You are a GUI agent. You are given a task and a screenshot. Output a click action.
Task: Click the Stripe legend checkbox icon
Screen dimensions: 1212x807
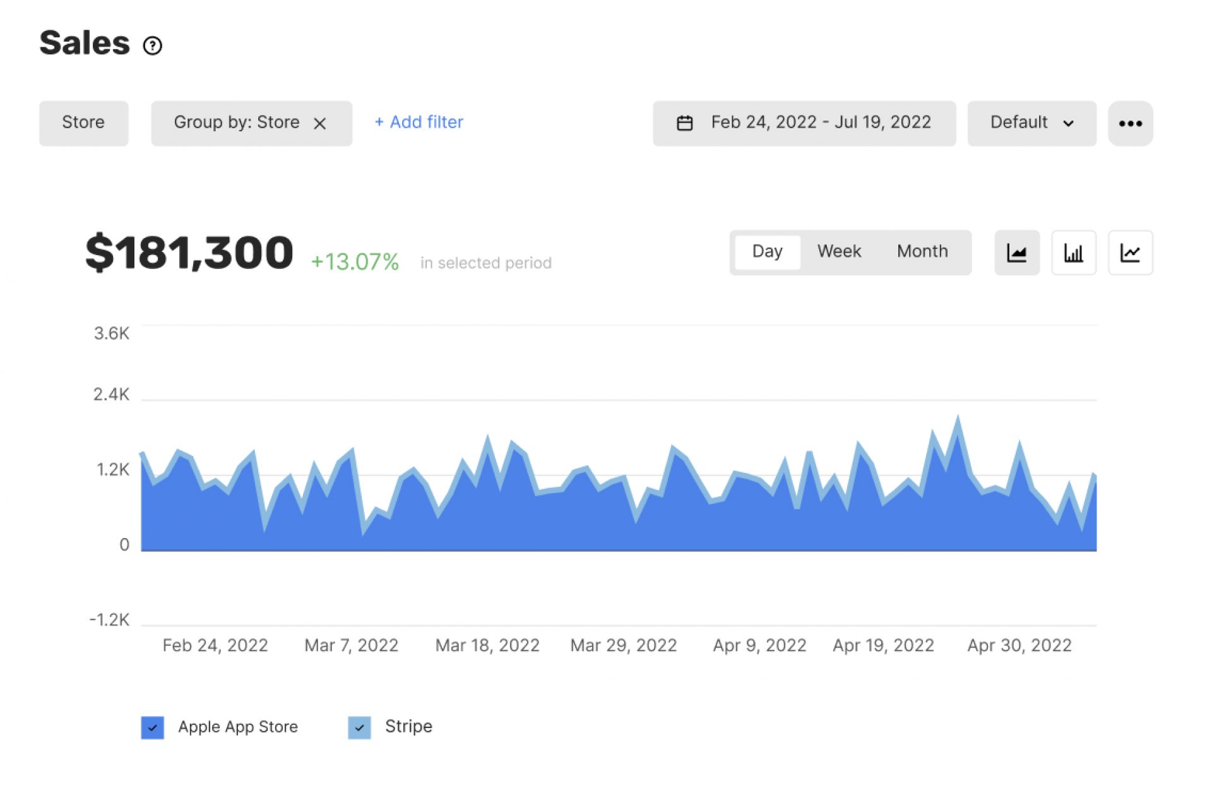[359, 727]
